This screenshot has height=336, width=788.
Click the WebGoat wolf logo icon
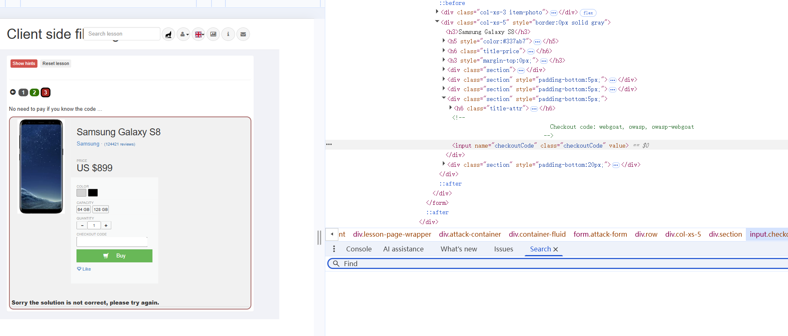[168, 34]
